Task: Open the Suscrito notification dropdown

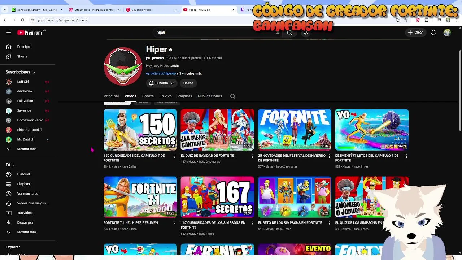Action: tap(161, 83)
